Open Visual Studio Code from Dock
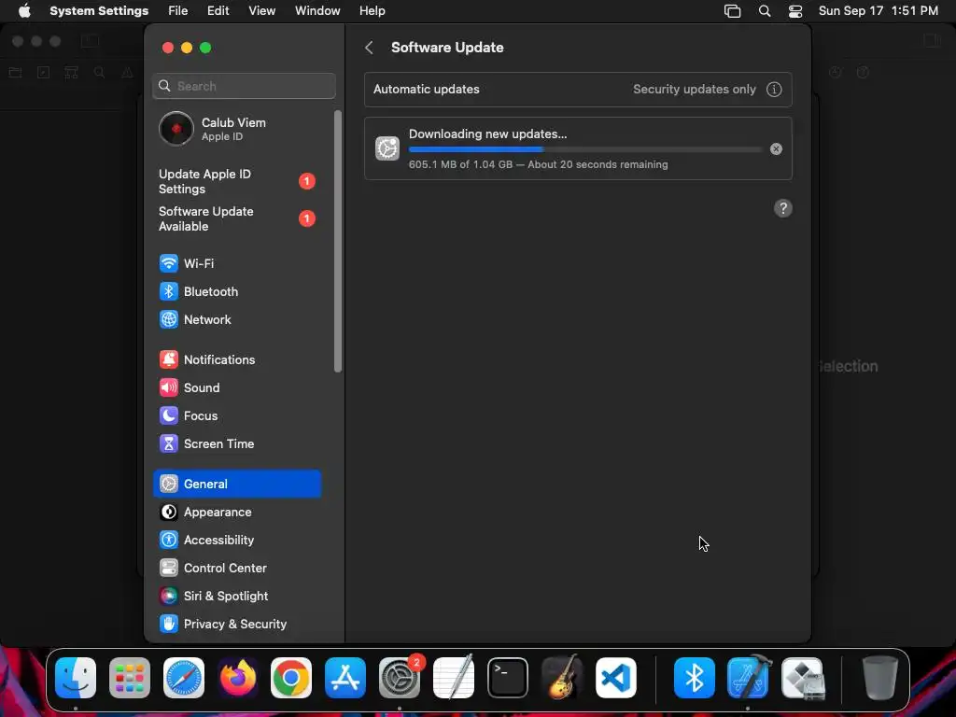The height and width of the screenshot is (717, 956). click(616, 678)
